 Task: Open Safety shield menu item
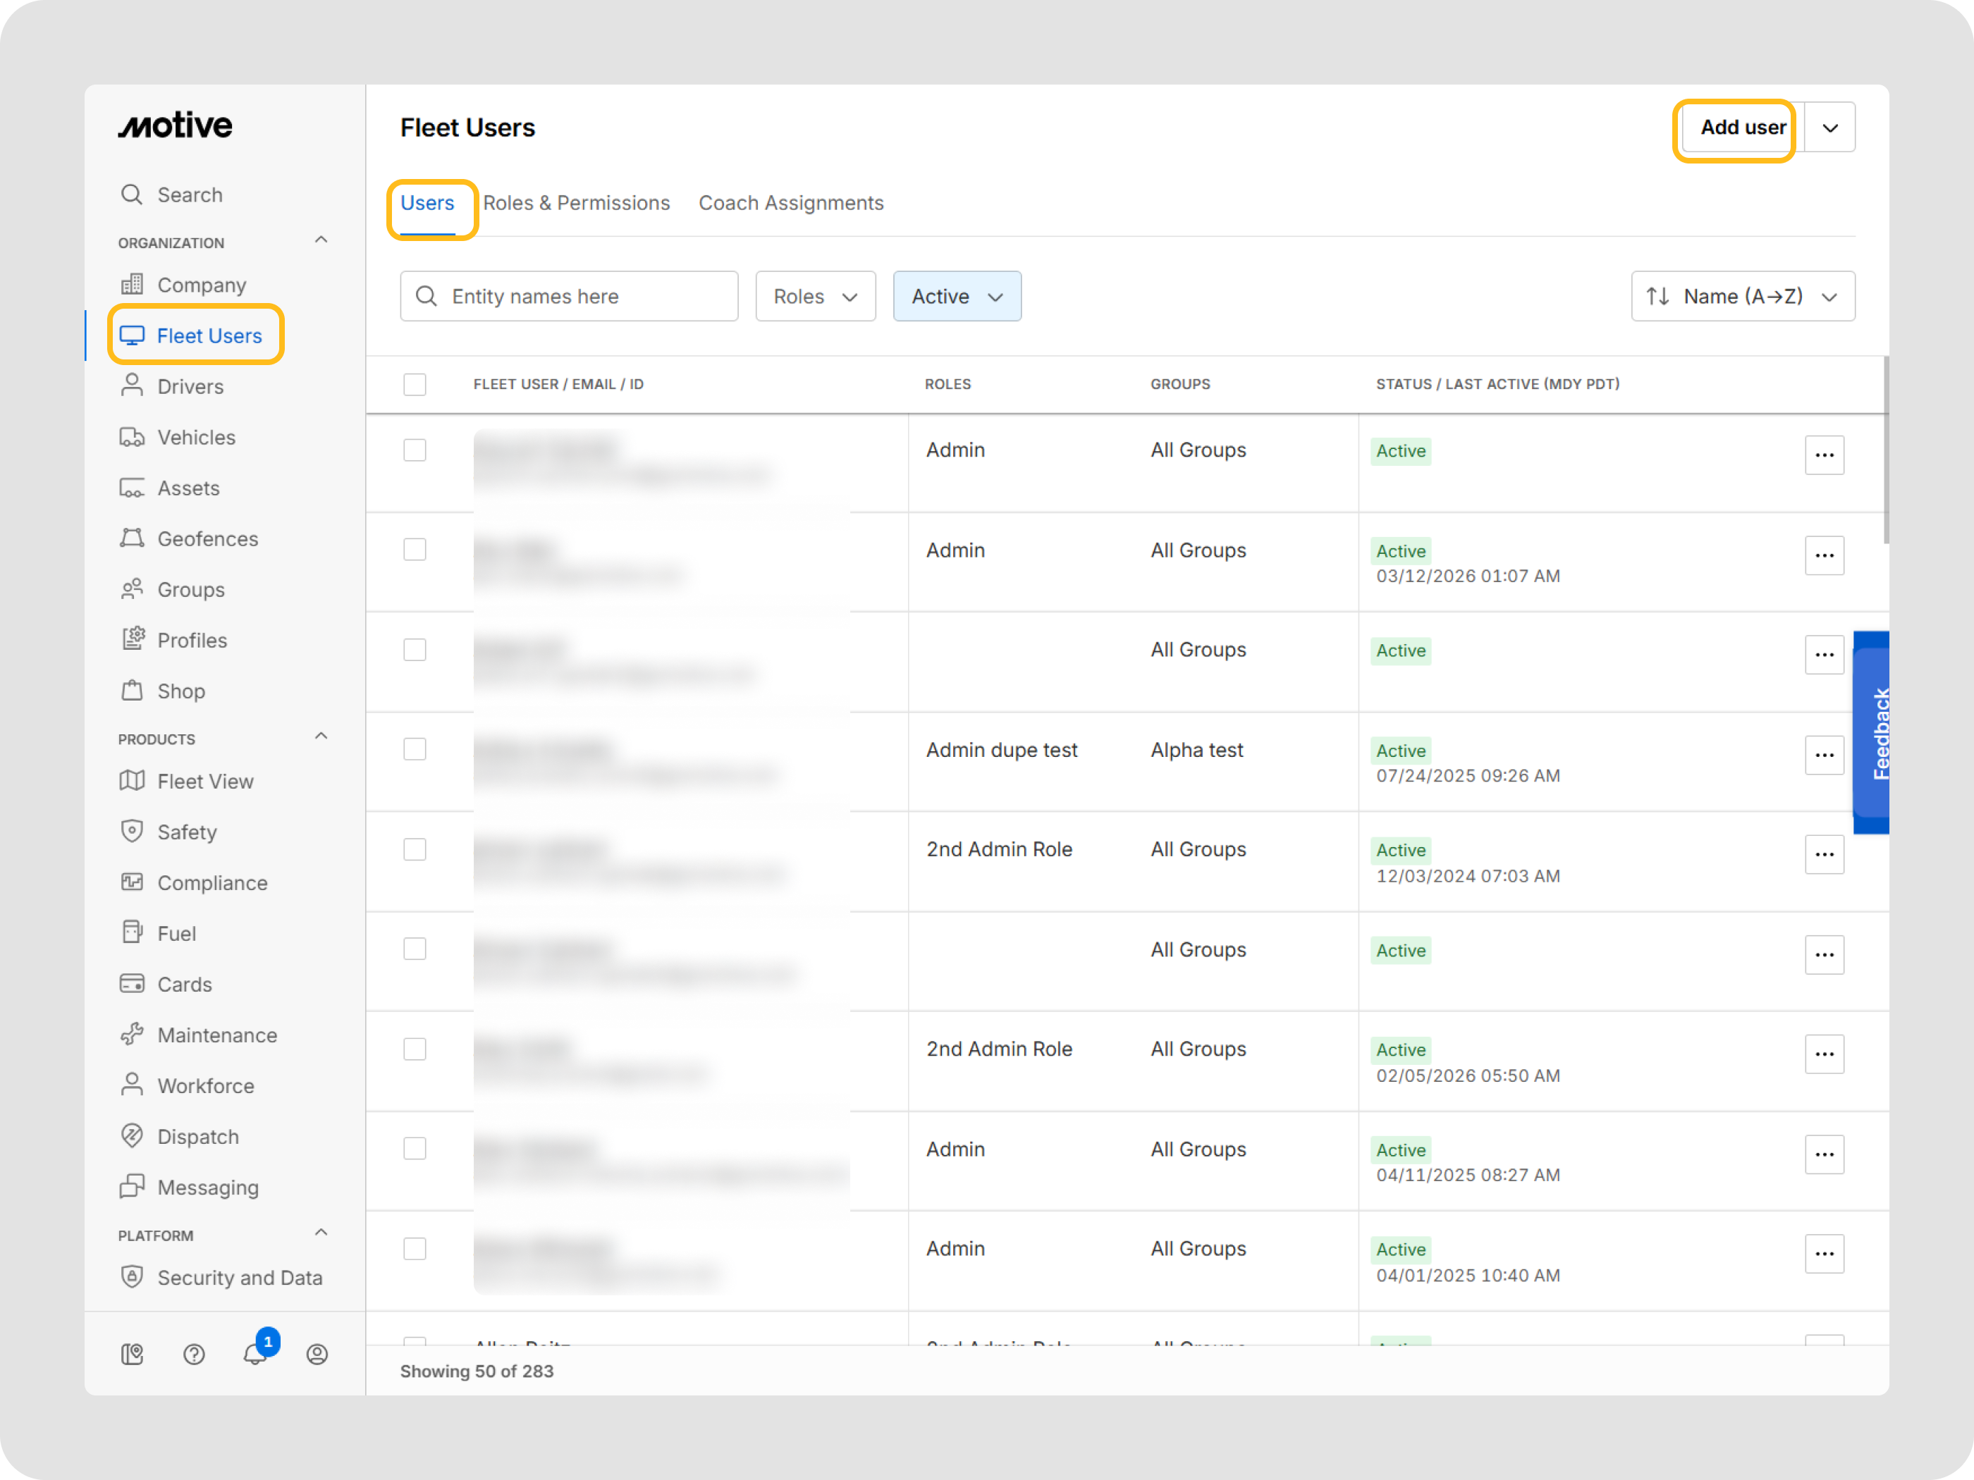coord(187,832)
